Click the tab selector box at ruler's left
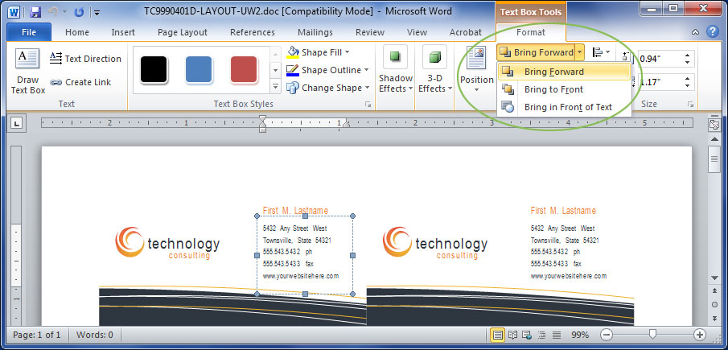This screenshot has width=728, height=350. [x=17, y=123]
